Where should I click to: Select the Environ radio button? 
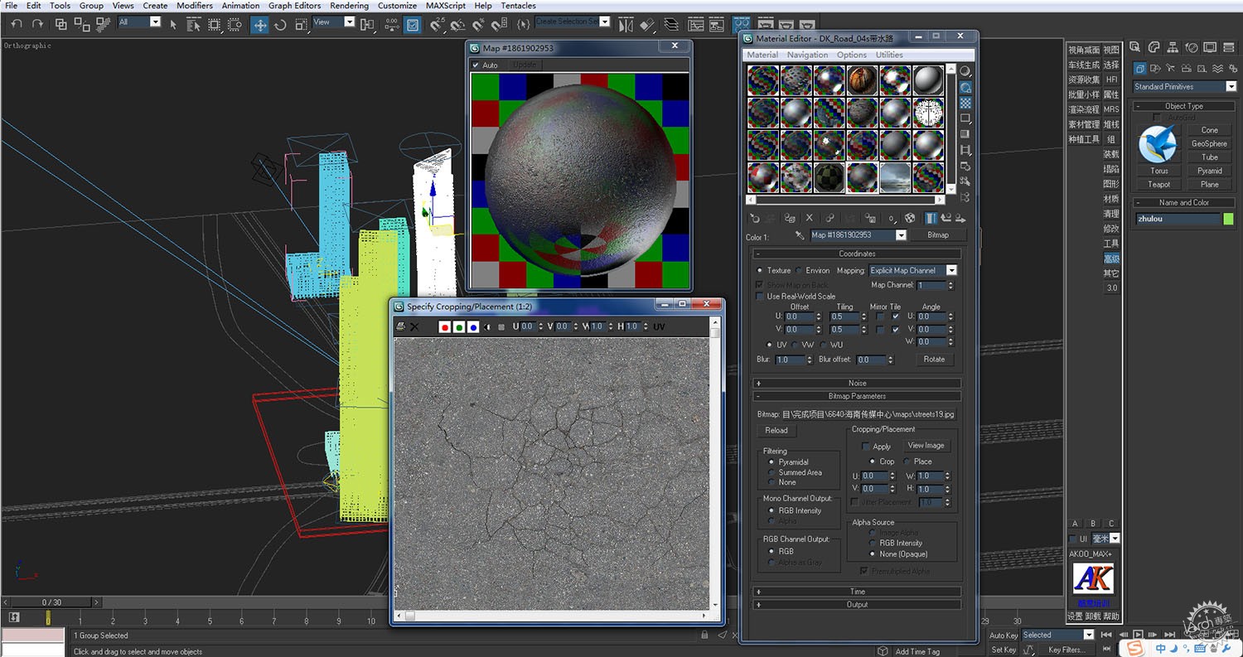click(x=800, y=271)
